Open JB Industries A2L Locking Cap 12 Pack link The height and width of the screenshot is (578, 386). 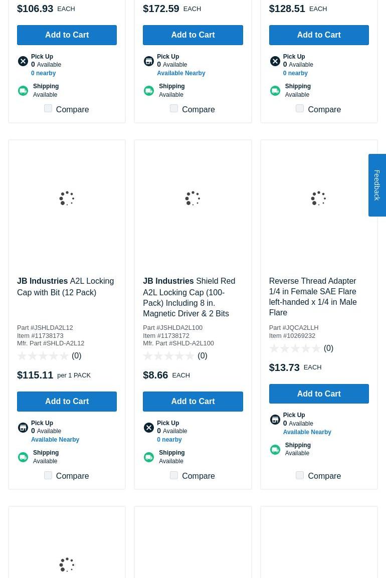[x=65, y=287]
